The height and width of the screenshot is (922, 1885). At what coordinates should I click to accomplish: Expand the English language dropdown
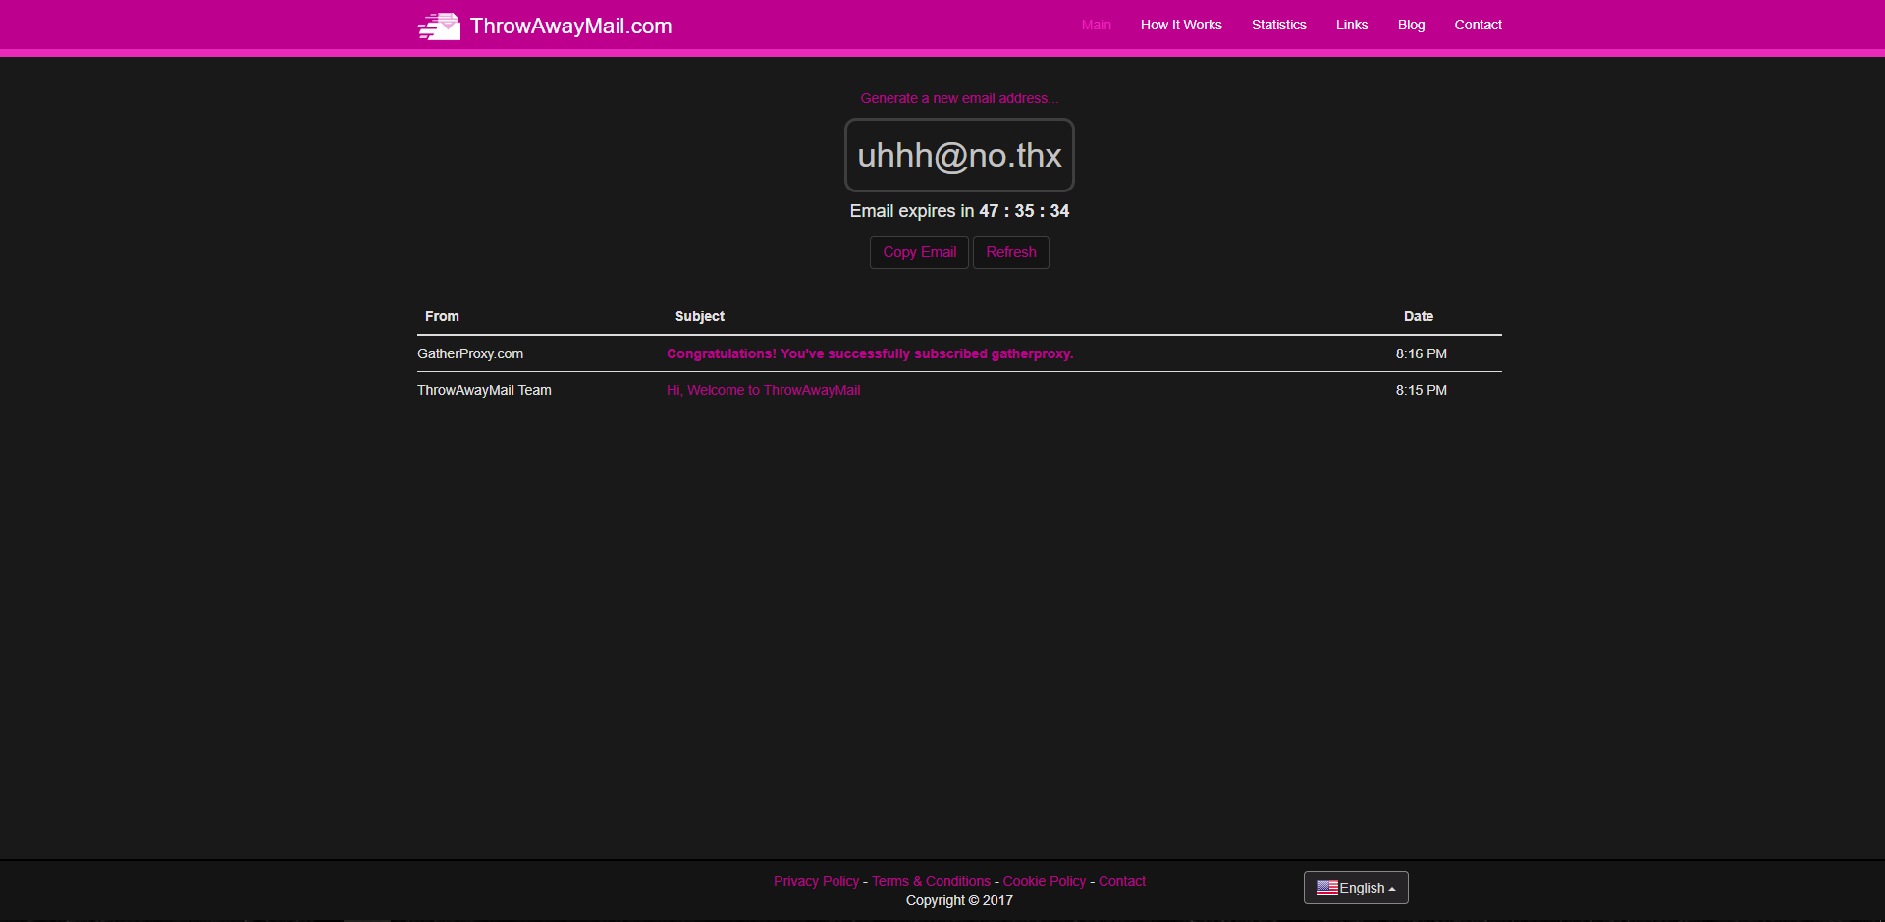click(1356, 888)
